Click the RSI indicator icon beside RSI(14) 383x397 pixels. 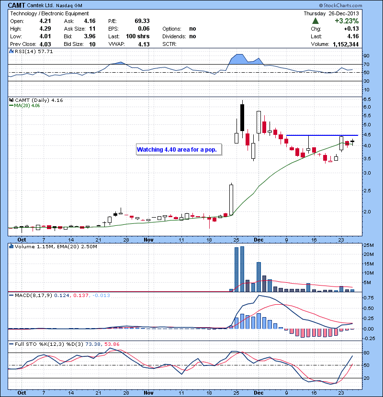11,51
